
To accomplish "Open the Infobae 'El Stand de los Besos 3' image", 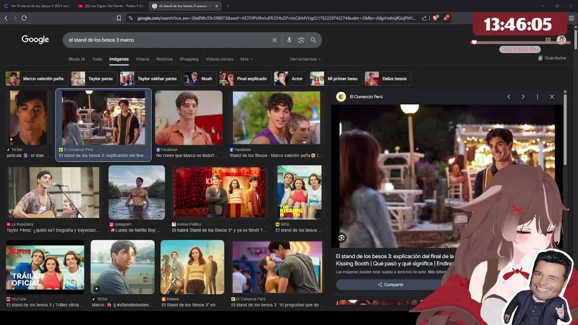I will [192, 267].
